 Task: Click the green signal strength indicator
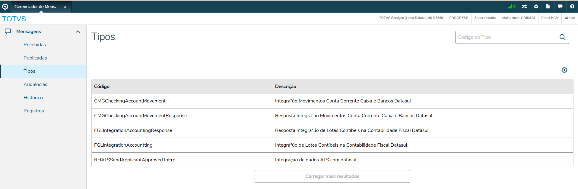tap(511, 6)
